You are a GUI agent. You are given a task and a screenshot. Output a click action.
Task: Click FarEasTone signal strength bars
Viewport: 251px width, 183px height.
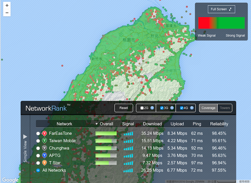(128, 133)
